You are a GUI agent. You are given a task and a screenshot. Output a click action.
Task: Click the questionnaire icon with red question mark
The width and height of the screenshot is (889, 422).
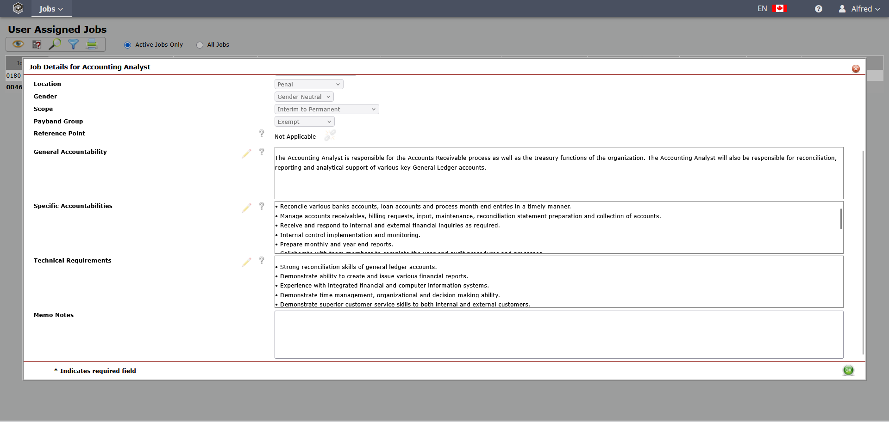coord(37,44)
